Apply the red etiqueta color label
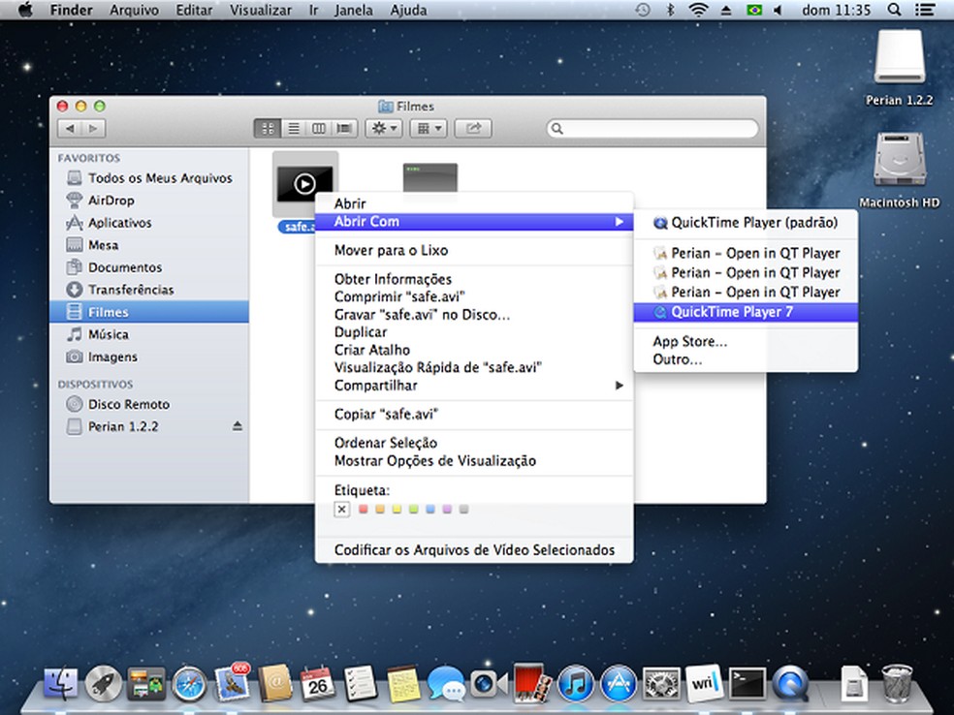The width and height of the screenshot is (954, 715). pyautogui.click(x=364, y=509)
